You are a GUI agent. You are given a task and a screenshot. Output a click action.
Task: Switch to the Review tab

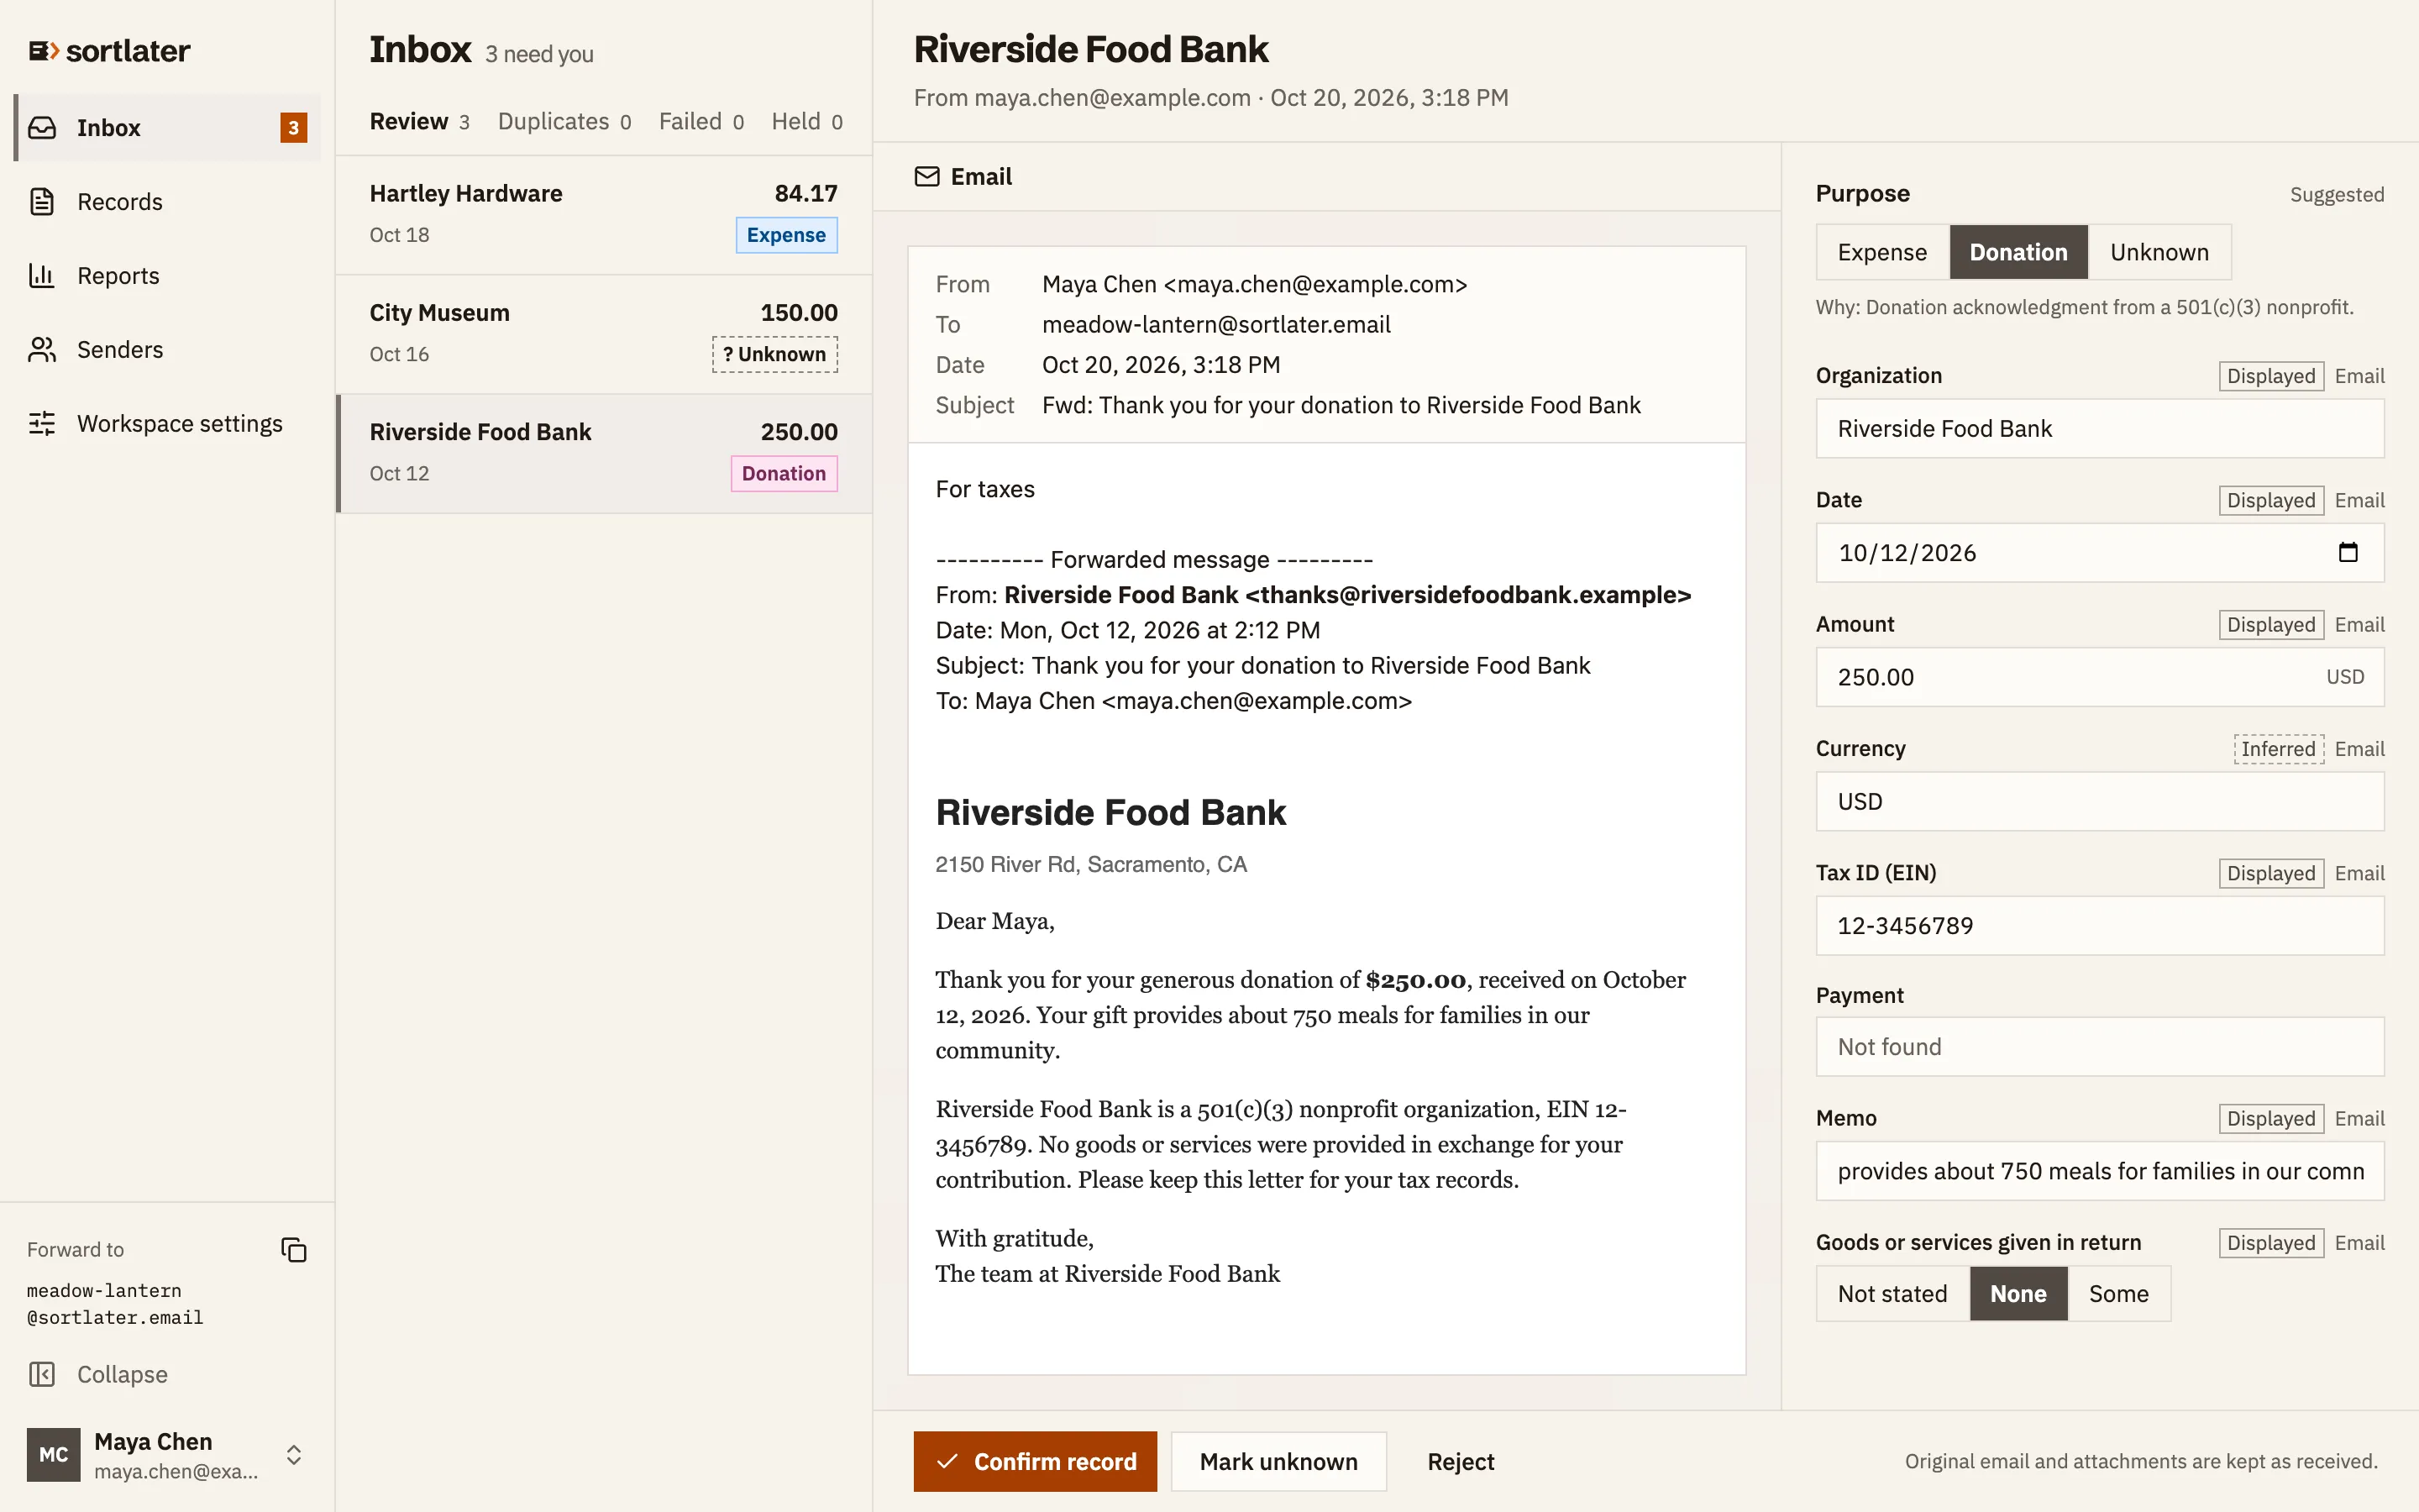tap(419, 122)
